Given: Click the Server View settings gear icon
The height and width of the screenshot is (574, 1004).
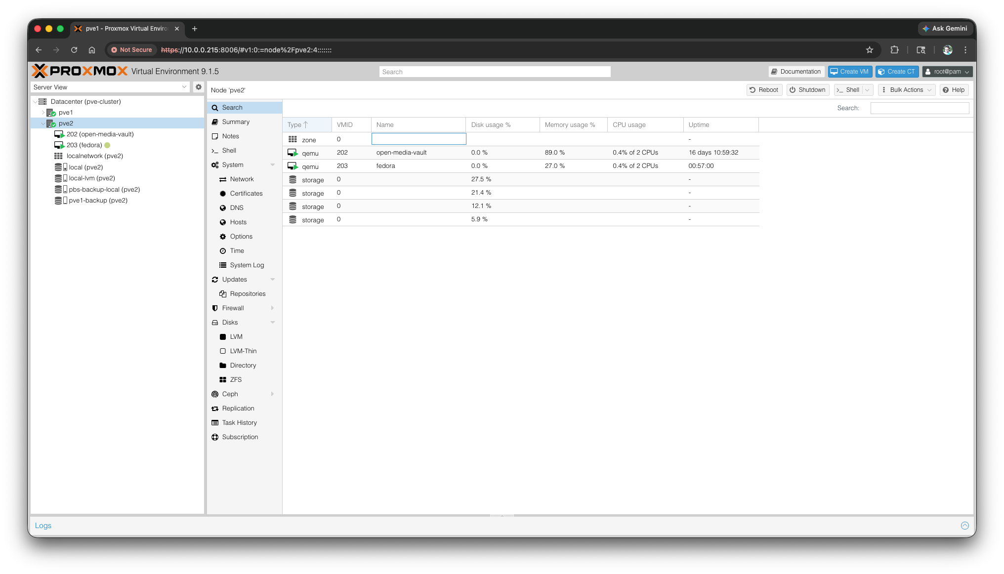Looking at the screenshot, I should (198, 87).
